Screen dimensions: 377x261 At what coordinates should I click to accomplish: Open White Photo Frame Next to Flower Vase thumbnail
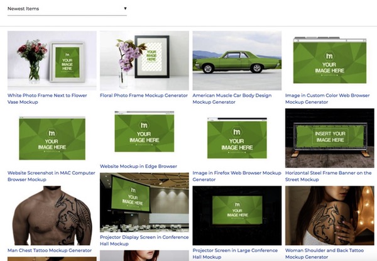point(52,60)
